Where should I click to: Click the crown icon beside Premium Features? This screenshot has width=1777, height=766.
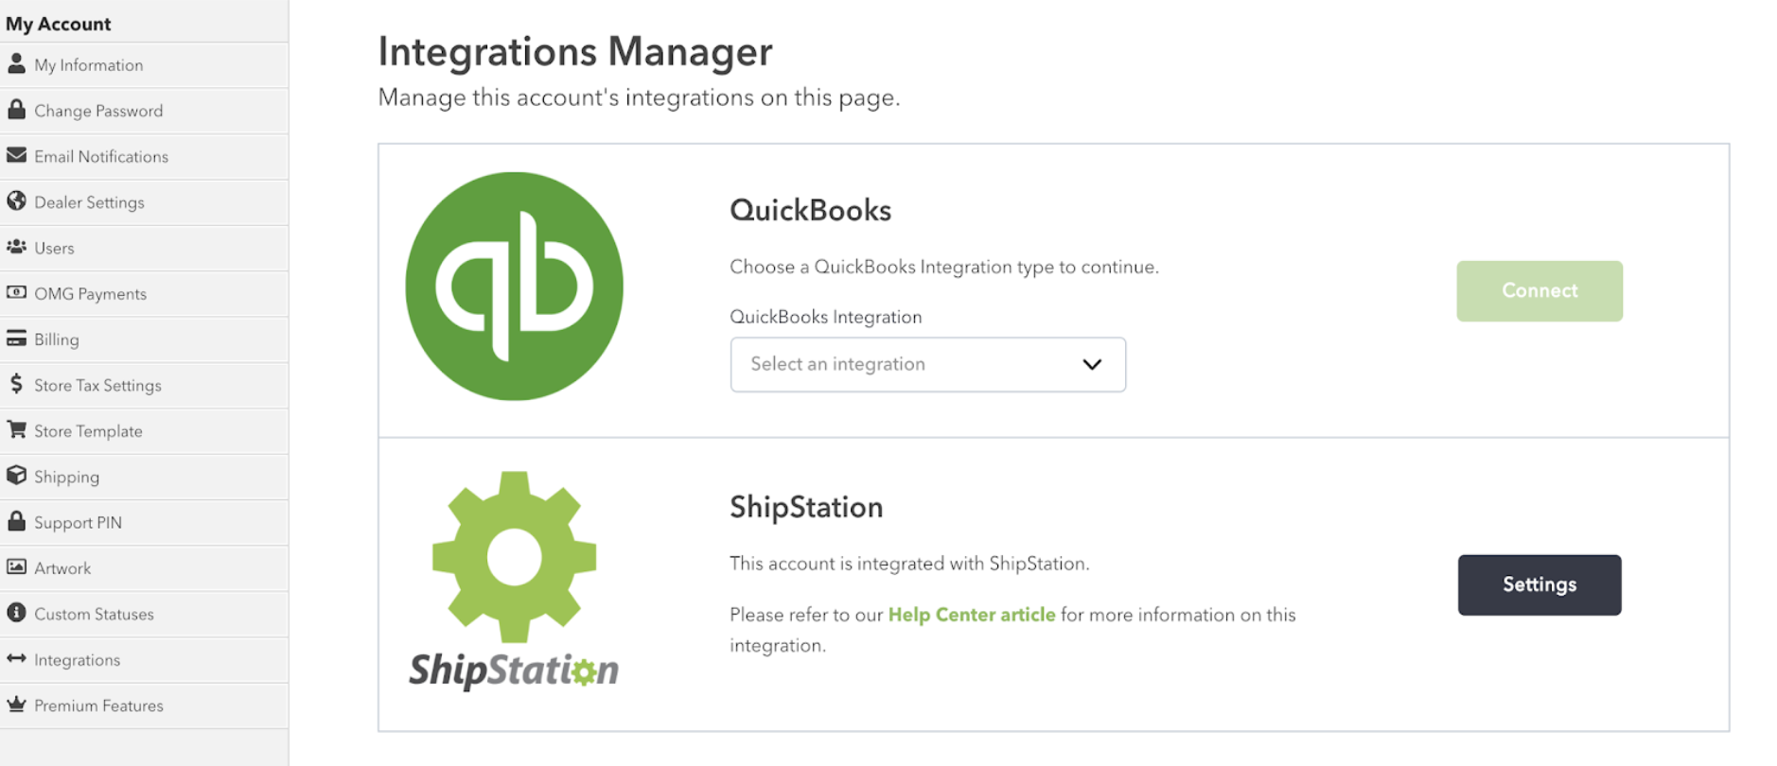[x=16, y=705]
